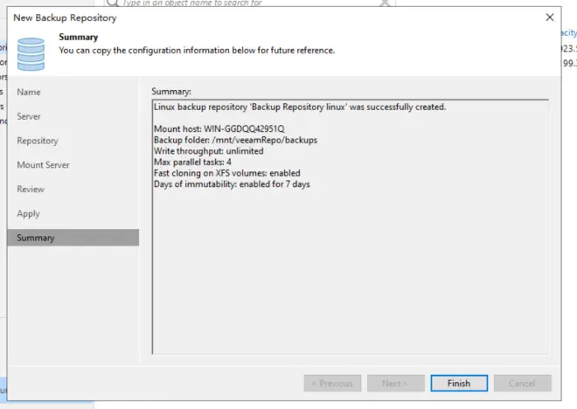The height and width of the screenshot is (409, 577).
Task: Click the 'Mount host: WIN-GGDQQ42951Q' line
Action: point(219,128)
